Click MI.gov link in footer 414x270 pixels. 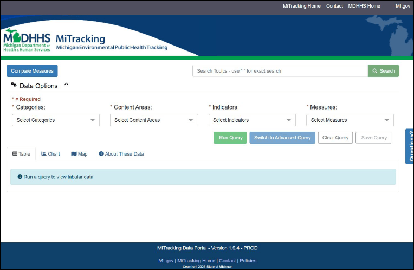[x=166, y=260]
